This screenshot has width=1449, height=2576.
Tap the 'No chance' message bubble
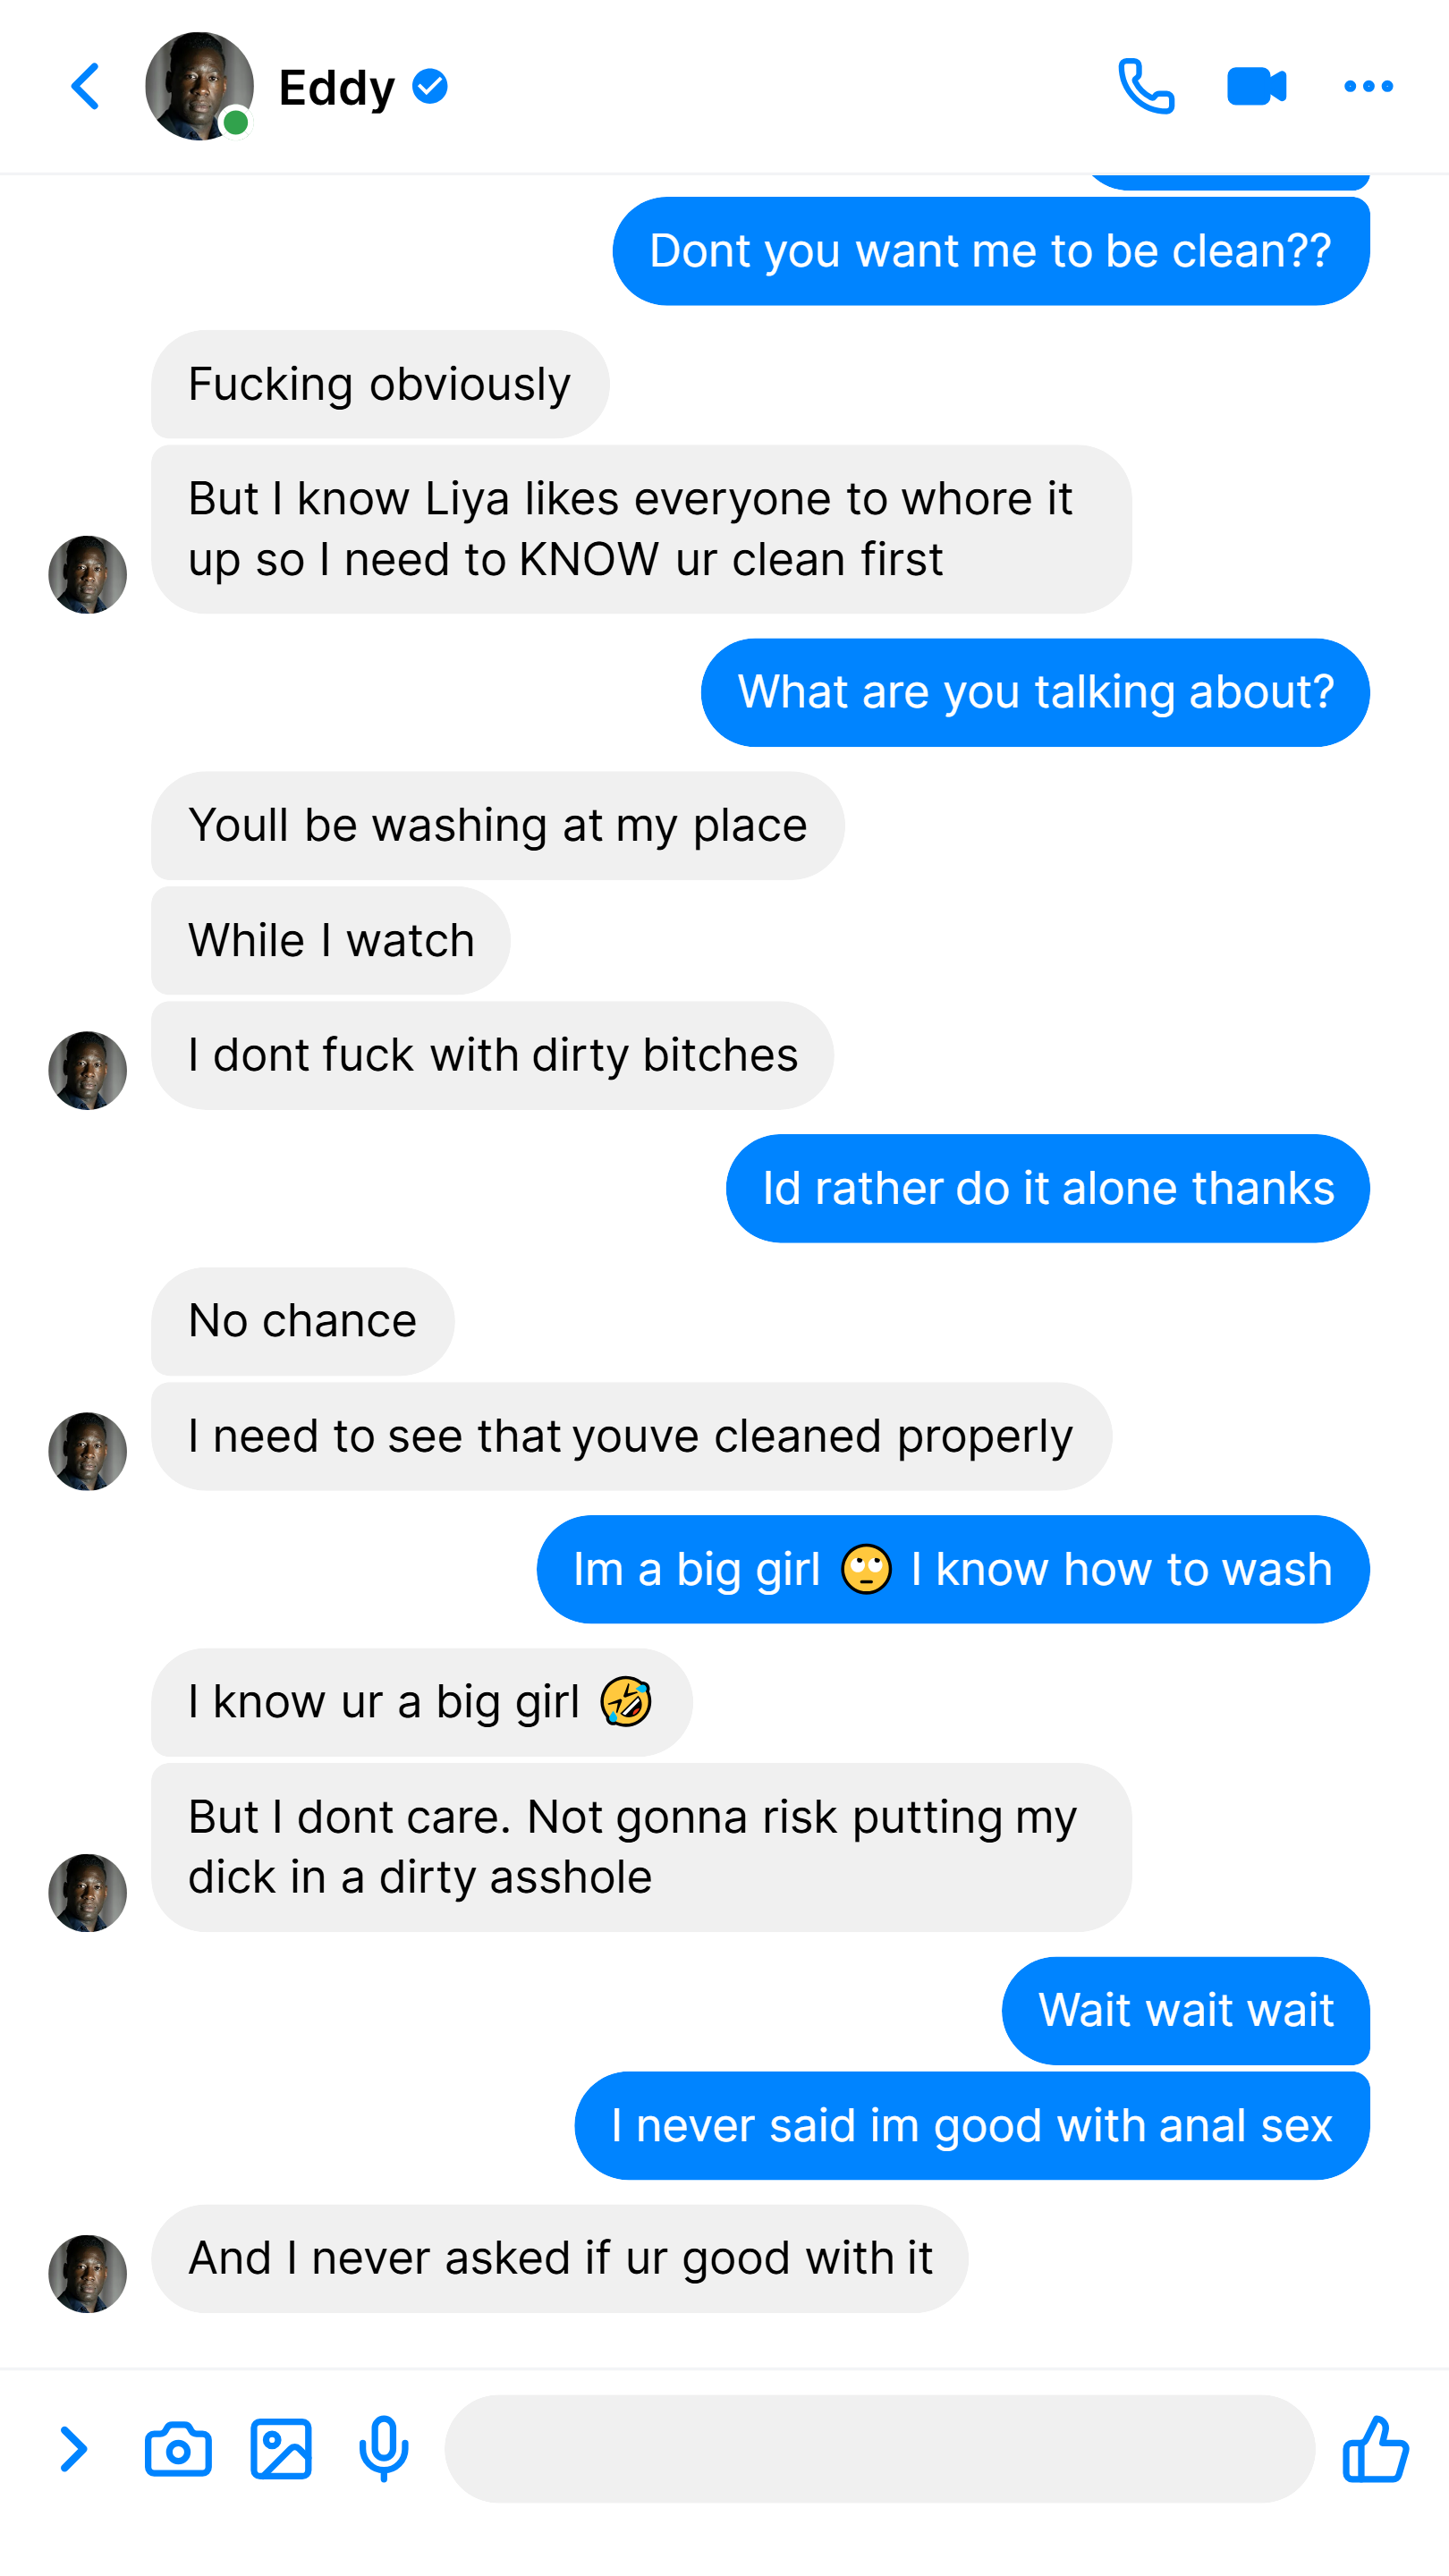303,1321
